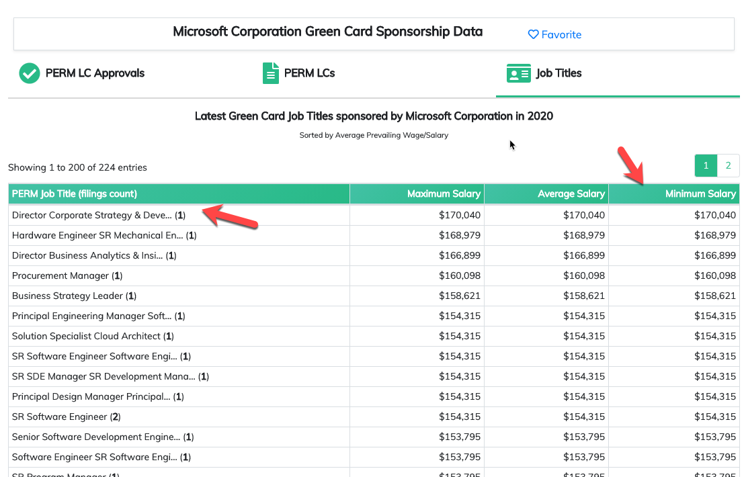Click SR SDE Manager SR Development Mana... title
The image size is (744, 477).
pyautogui.click(x=110, y=376)
